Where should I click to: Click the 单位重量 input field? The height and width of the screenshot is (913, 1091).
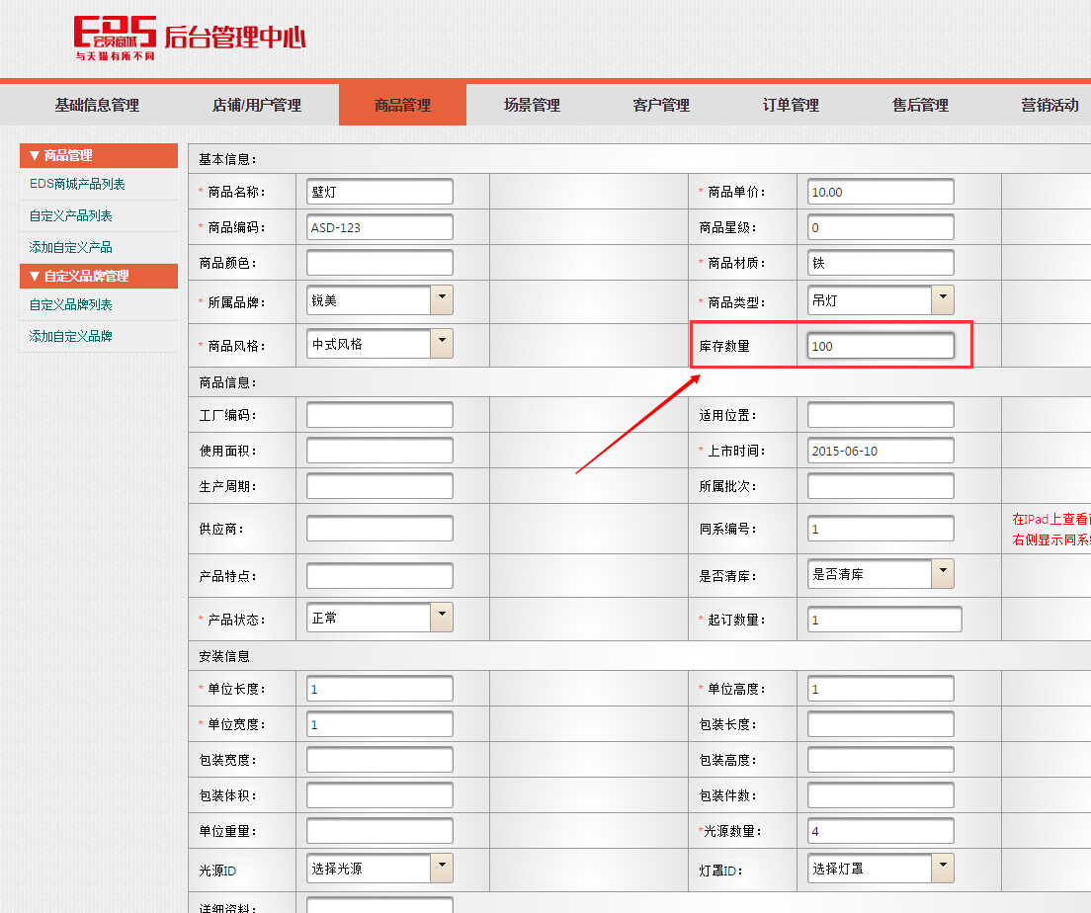tap(379, 830)
